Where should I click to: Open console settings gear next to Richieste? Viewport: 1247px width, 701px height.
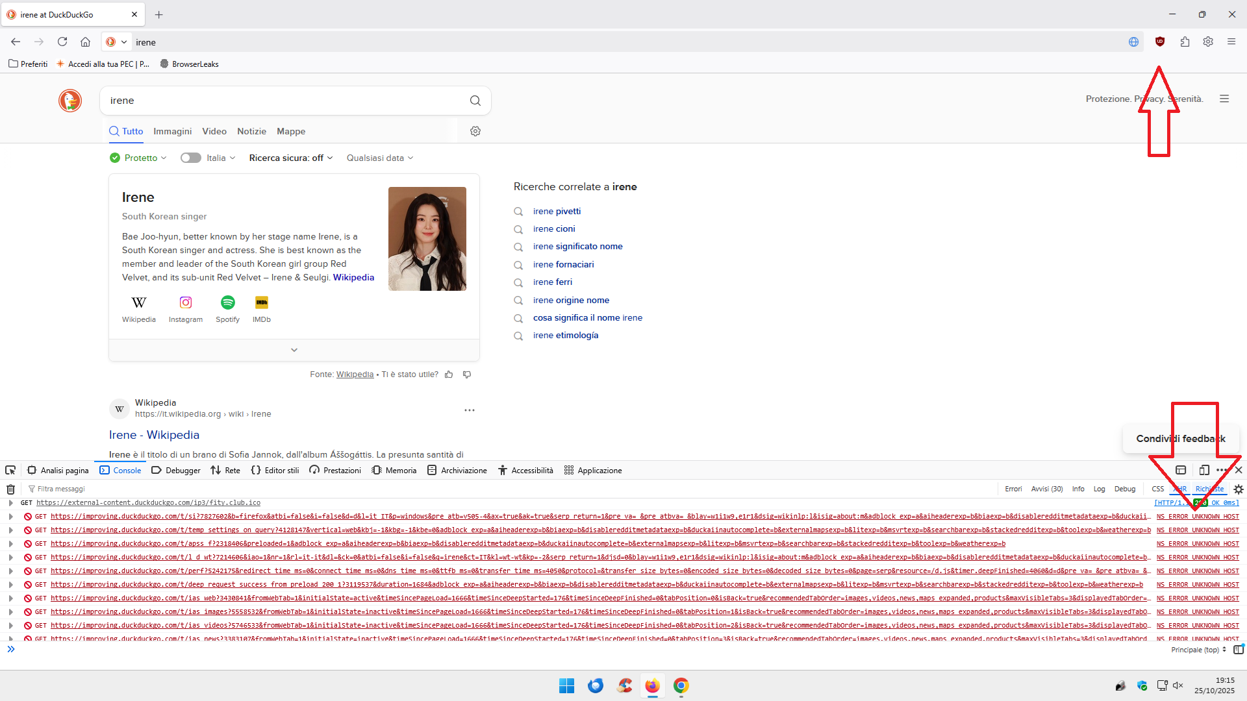tap(1239, 489)
